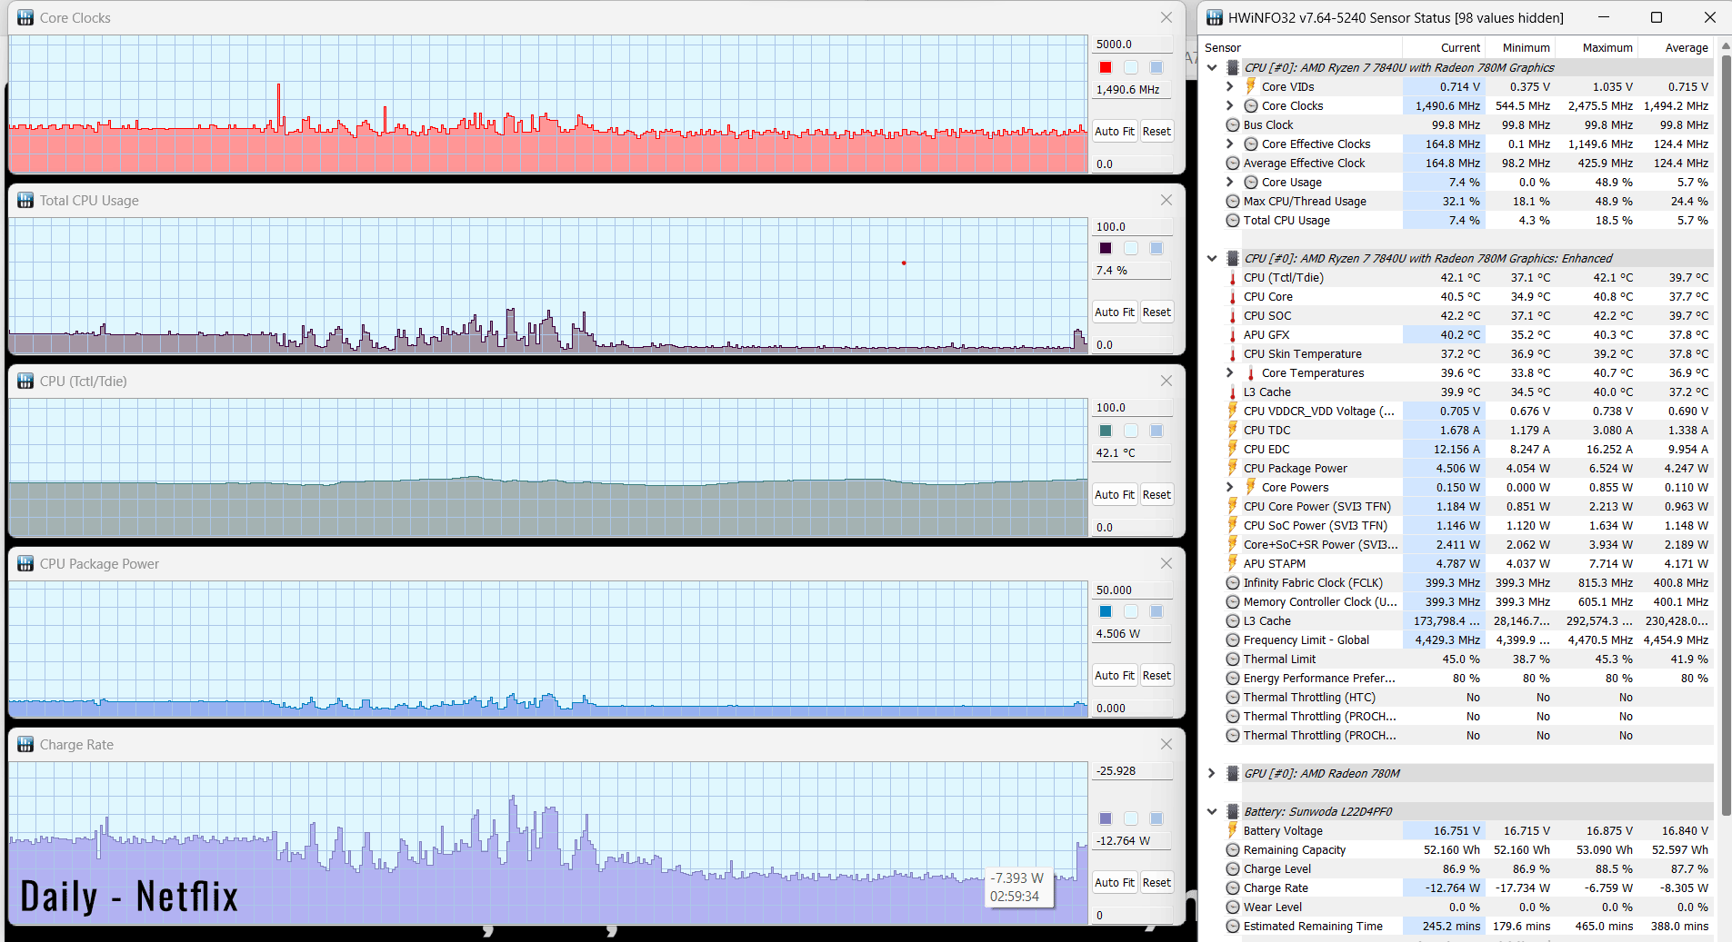Screen dimensions: 1732x942
Task: Click the Minimum column header
Action: pos(1521,47)
